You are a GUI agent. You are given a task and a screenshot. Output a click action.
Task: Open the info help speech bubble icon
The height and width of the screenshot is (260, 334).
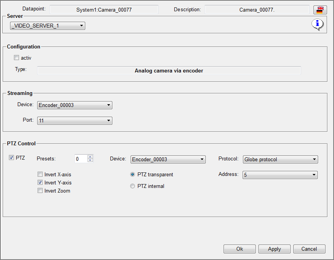pyautogui.click(x=317, y=25)
